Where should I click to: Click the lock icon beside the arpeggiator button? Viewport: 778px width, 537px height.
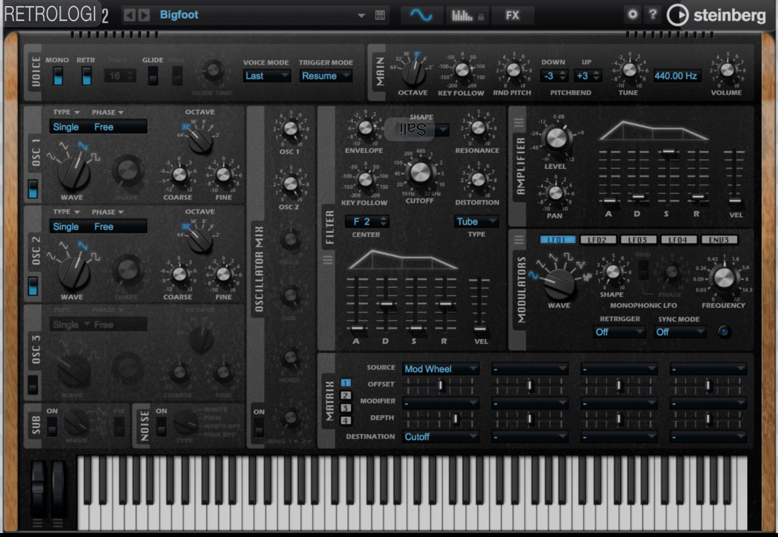[x=481, y=17]
